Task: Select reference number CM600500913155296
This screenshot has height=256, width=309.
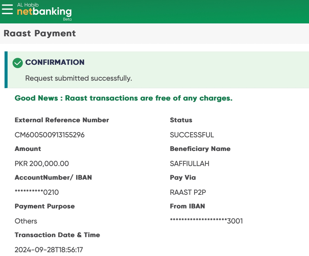Action: 49,135
